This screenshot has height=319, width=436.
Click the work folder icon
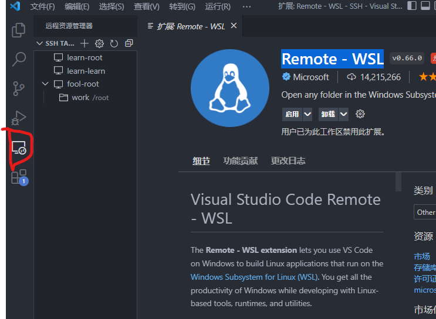(63, 97)
